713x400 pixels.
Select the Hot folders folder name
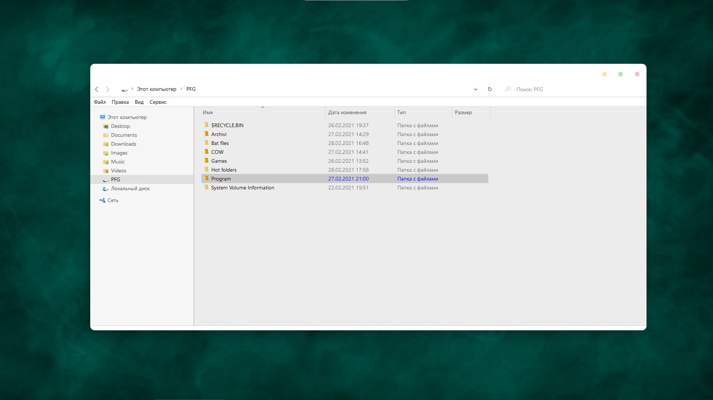coord(224,170)
